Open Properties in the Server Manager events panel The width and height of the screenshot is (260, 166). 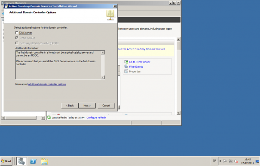(x=135, y=72)
